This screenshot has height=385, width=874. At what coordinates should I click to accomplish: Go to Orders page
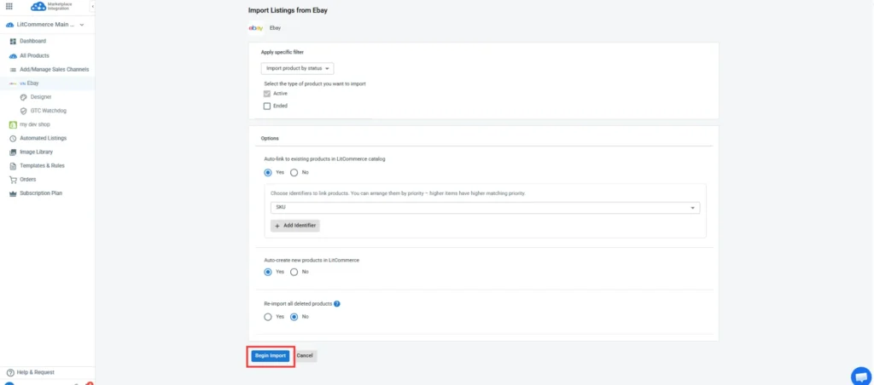[x=28, y=180]
